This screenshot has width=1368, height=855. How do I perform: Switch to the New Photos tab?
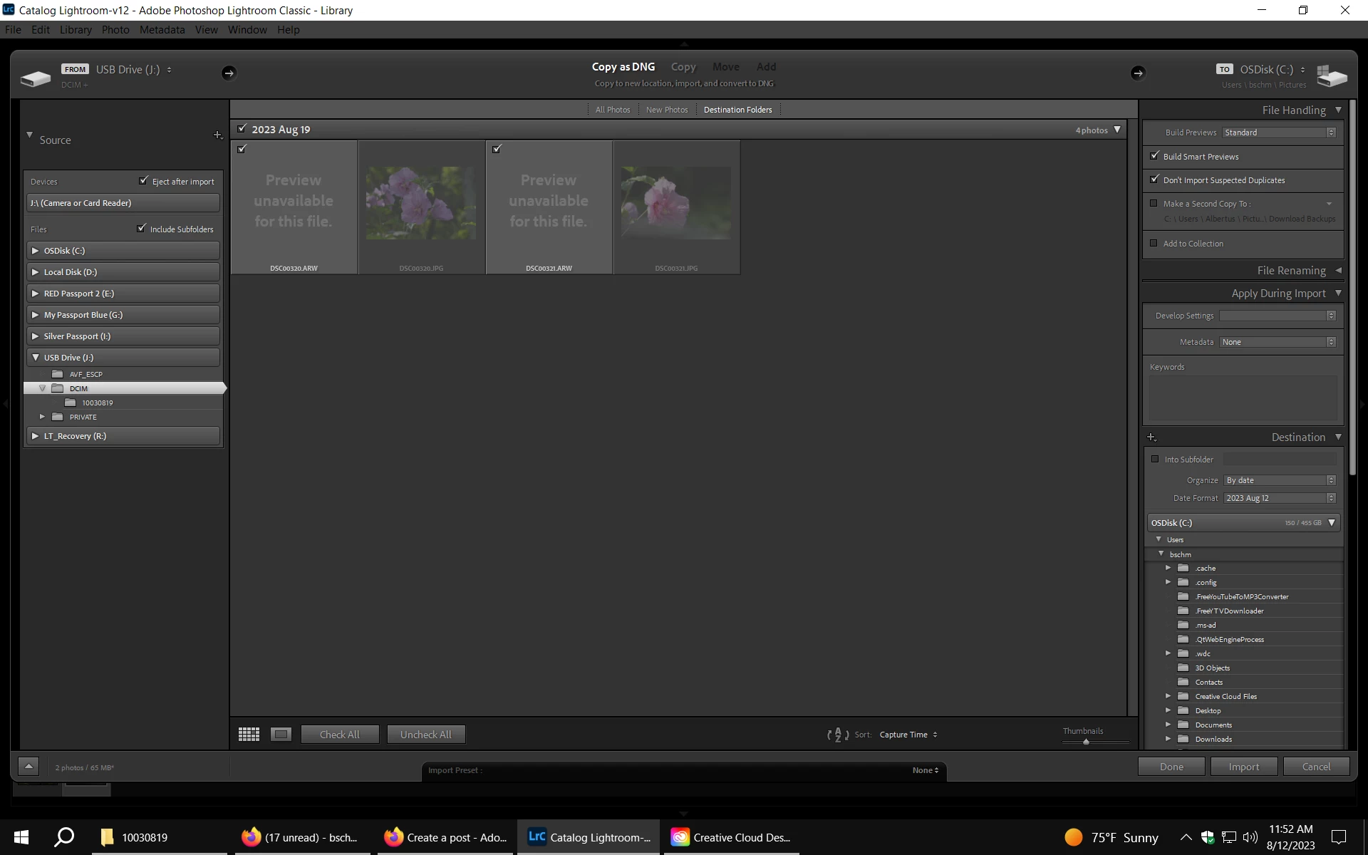(x=667, y=110)
